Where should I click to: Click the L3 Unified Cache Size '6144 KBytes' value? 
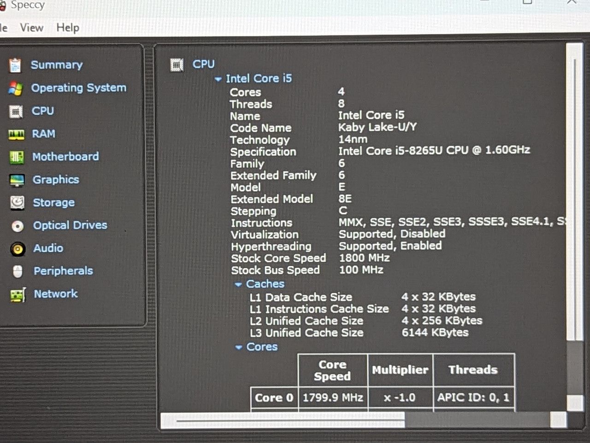(x=435, y=333)
